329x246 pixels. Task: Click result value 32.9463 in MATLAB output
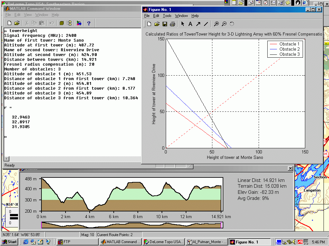coord(21,117)
